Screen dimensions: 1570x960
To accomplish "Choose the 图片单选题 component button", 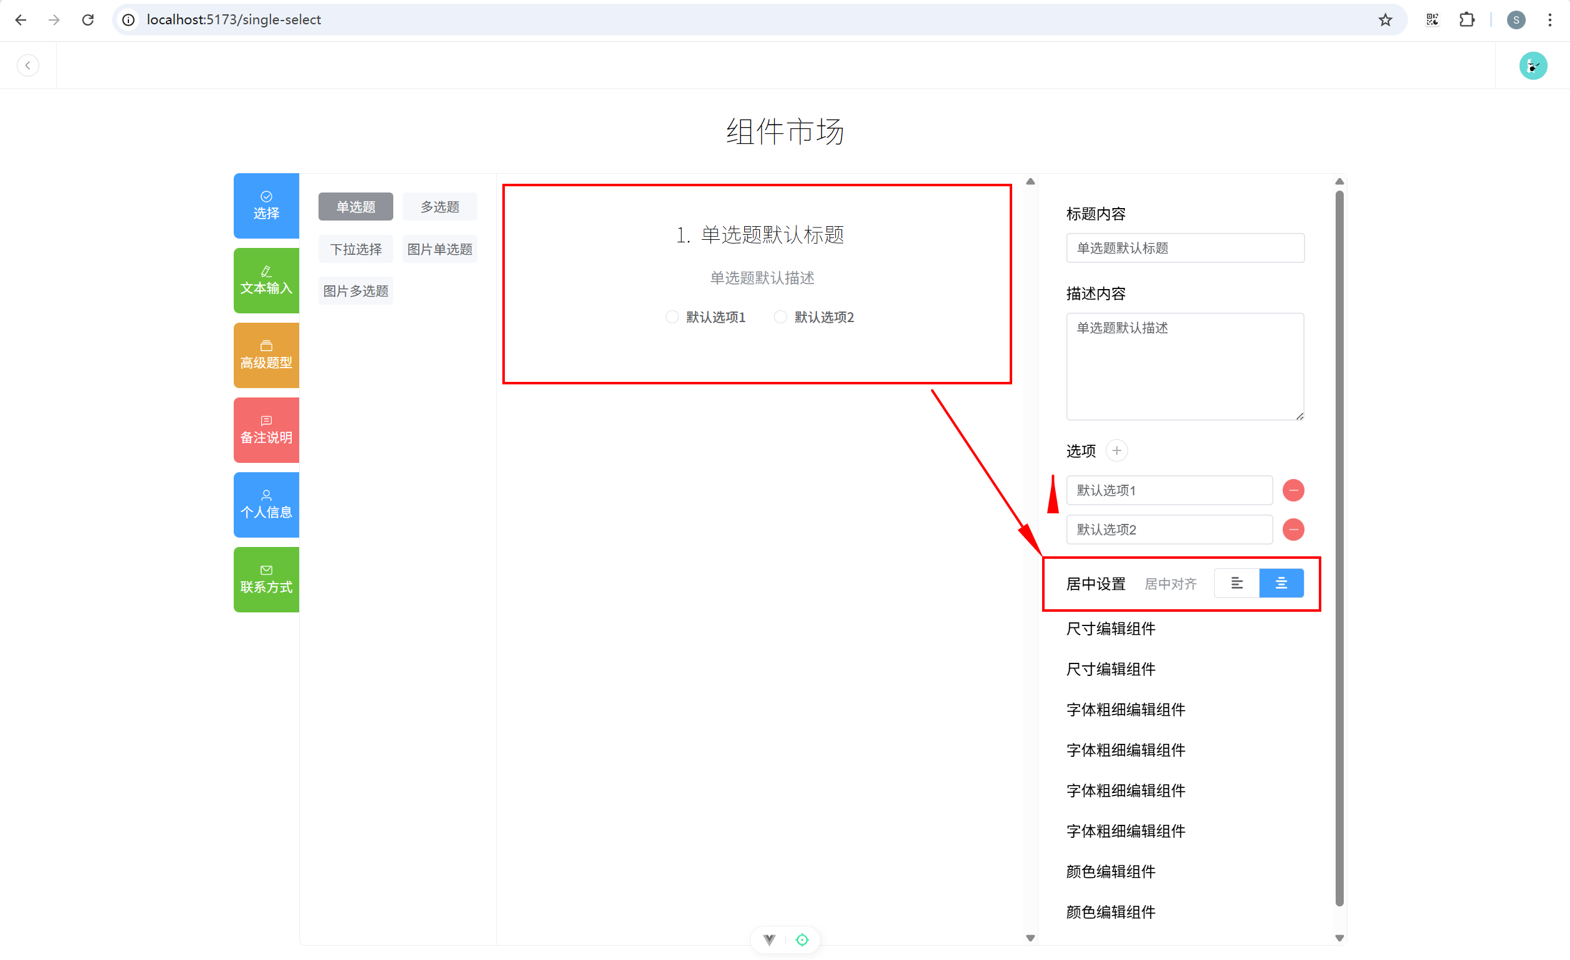I will [x=439, y=249].
